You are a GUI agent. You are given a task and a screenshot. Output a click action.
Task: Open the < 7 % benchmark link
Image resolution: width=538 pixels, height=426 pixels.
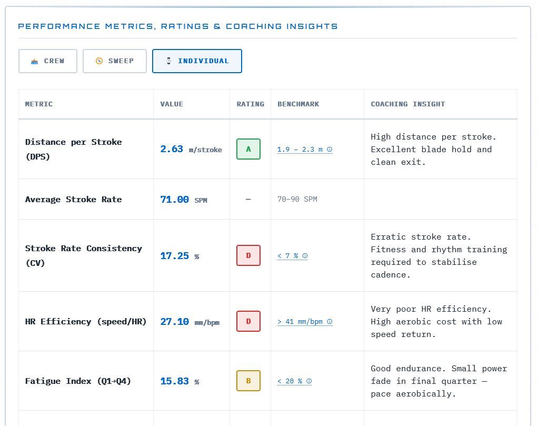292,256
